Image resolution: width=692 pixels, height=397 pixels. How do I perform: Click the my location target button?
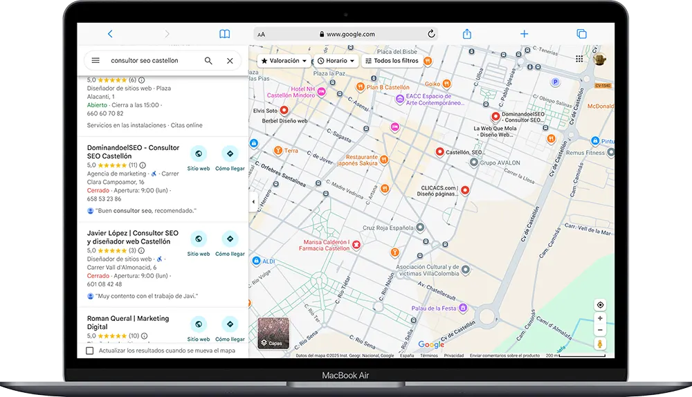point(600,305)
